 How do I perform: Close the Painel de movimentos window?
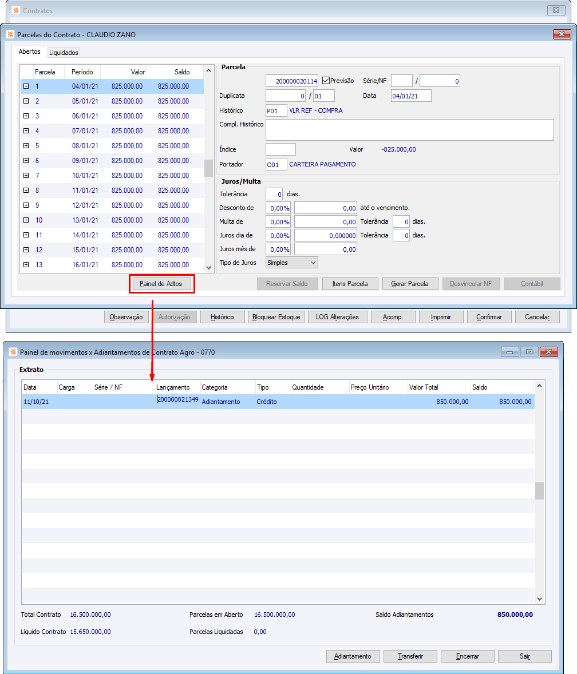point(548,352)
